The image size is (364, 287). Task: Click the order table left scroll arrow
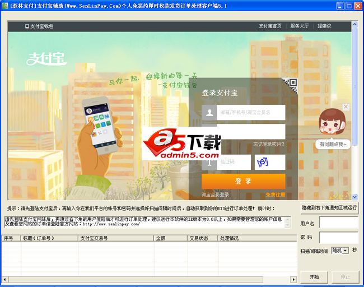click(x=4, y=279)
